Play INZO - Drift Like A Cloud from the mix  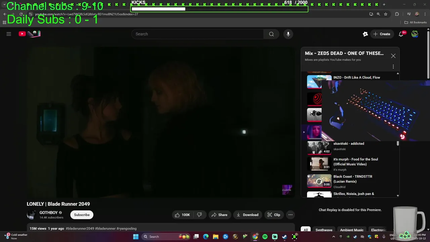(357, 77)
